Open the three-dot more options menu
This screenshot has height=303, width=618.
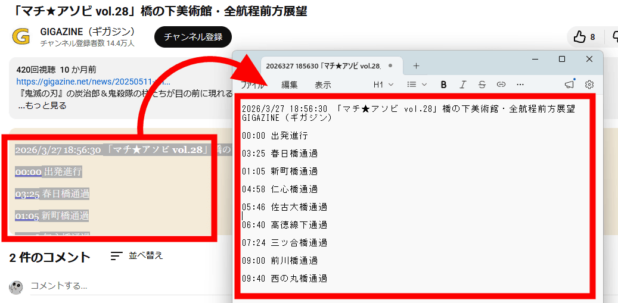[x=520, y=85]
